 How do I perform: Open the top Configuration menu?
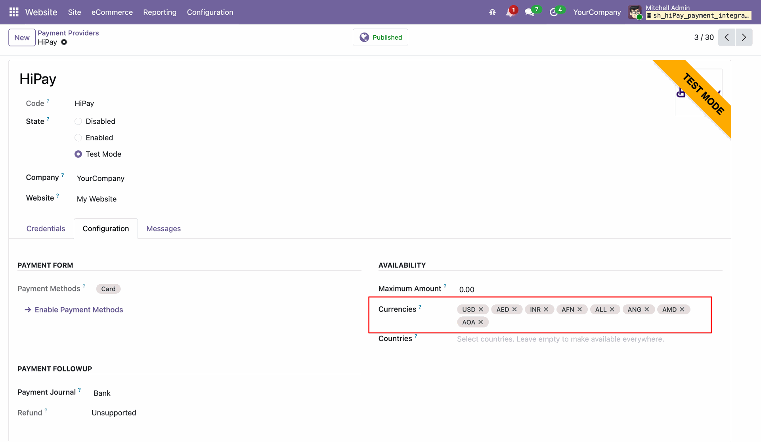coord(210,12)
